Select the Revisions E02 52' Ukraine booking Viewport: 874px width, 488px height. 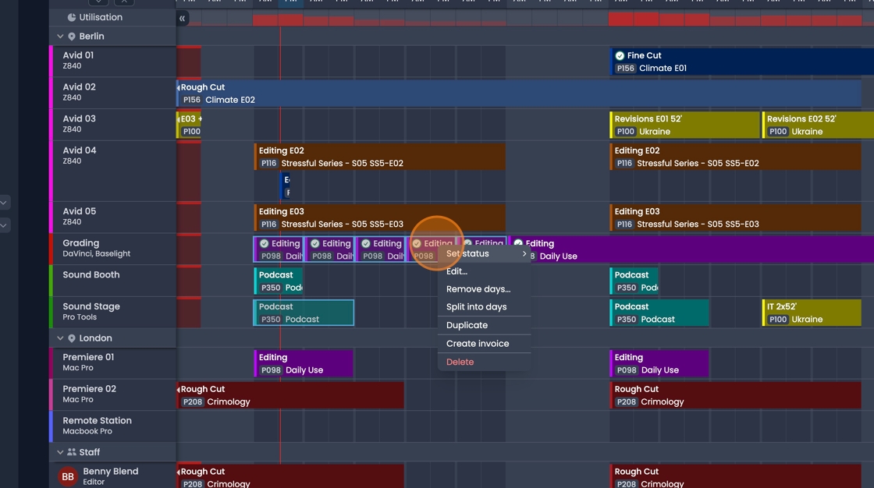point(817,125)
